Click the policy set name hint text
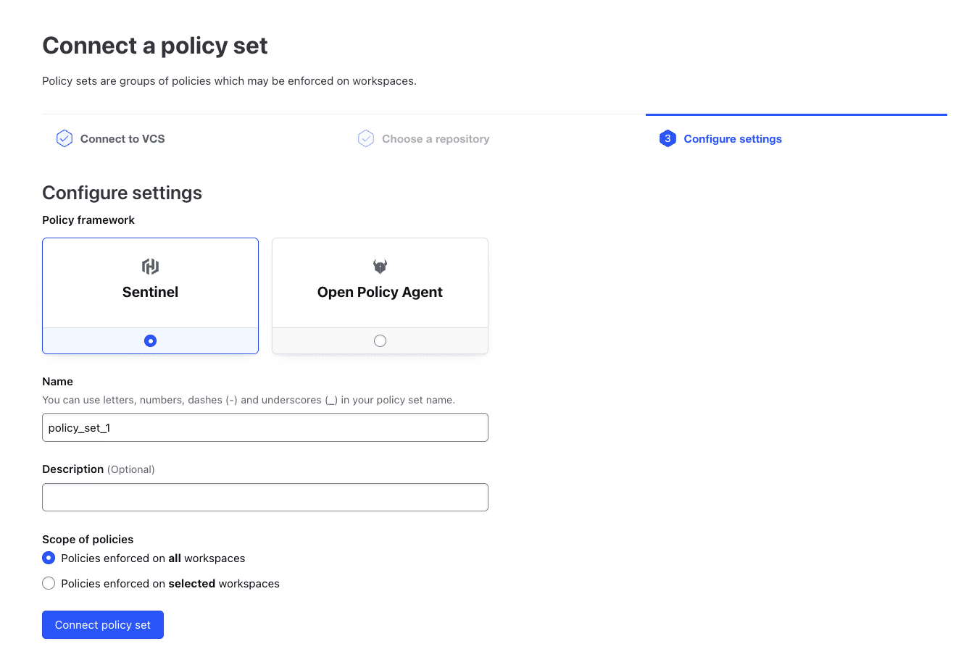The width and height of the screenshot is (969, 670). tap(249, 400)
